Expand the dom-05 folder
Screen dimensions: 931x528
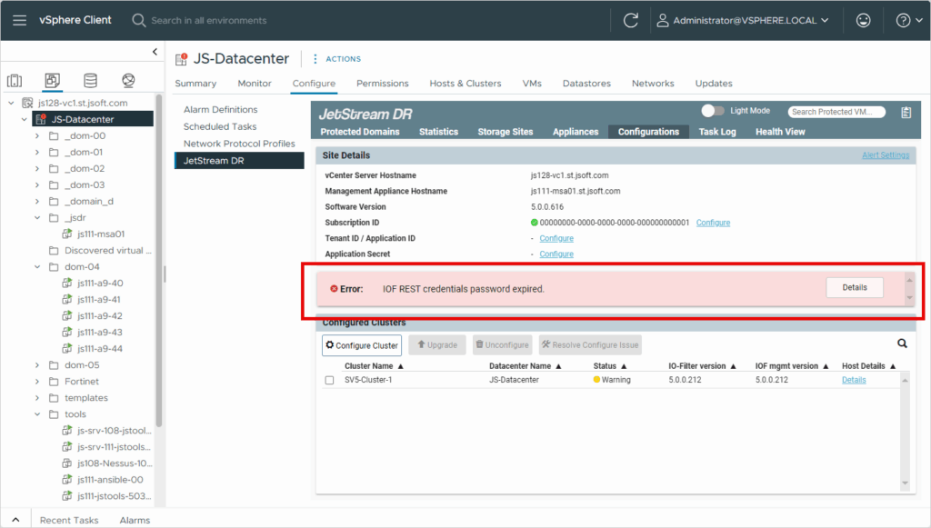[37, 365]
